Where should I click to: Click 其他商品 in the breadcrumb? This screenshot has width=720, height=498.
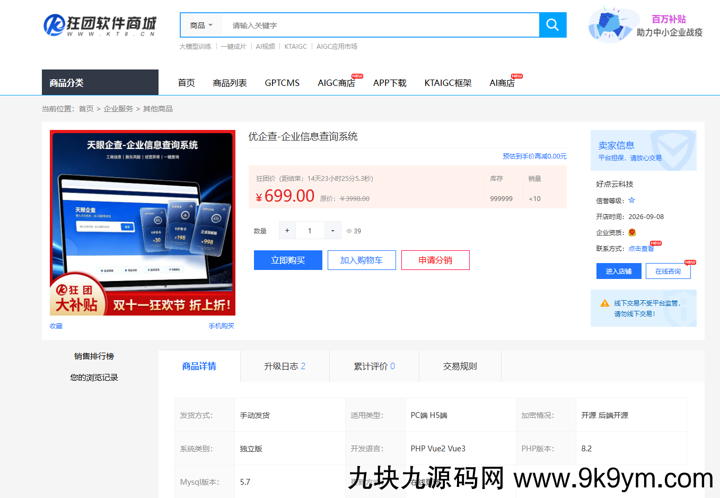point(158,109)
